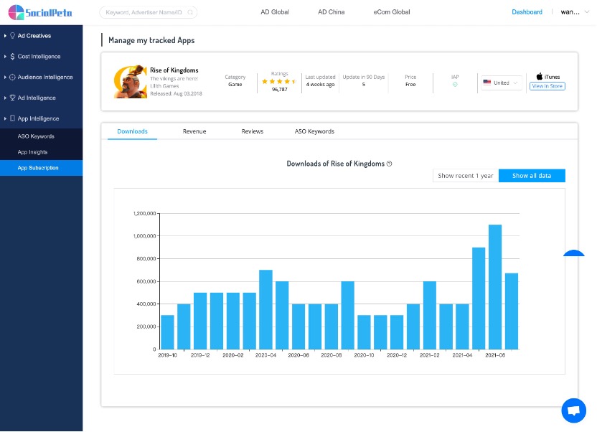Click the 2021-02 axis label
The height and width of the screenshot is (432, 597).
pyautogui.click(x=430, y=355)
